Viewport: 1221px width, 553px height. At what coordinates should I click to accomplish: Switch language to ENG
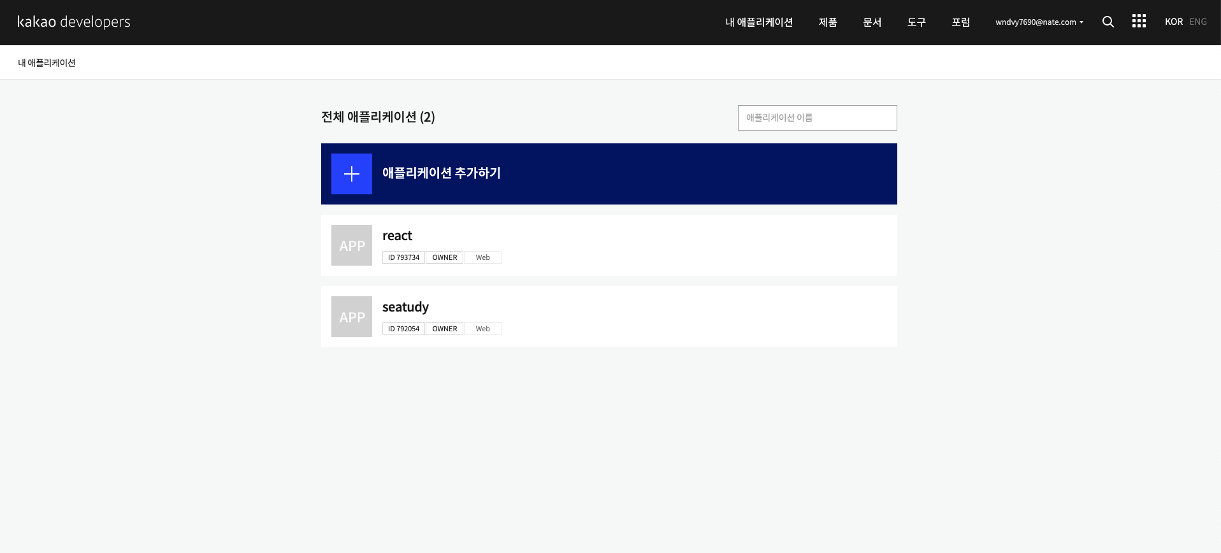point(1197,22)
